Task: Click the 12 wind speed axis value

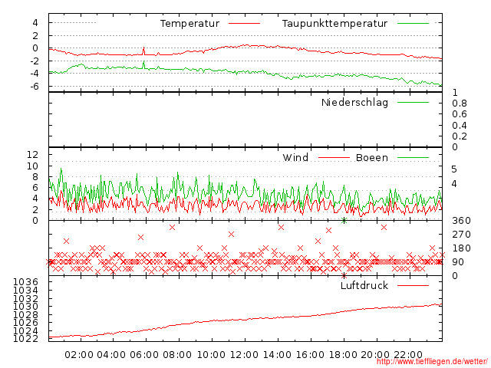Action: [x=32, y=154]
